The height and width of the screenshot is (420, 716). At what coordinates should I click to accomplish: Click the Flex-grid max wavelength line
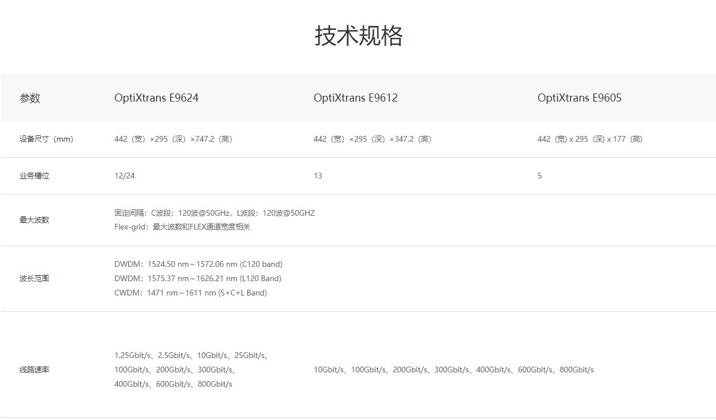tap(183, 227)
